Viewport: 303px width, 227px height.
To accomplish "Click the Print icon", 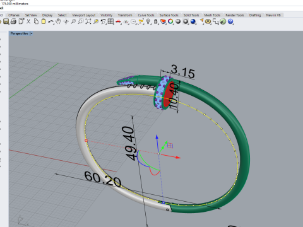I will [x=13, y=21].
